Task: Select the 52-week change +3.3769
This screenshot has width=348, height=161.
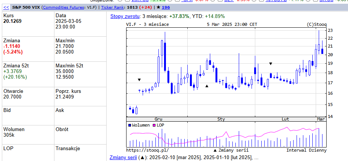Action: (12, 71)
